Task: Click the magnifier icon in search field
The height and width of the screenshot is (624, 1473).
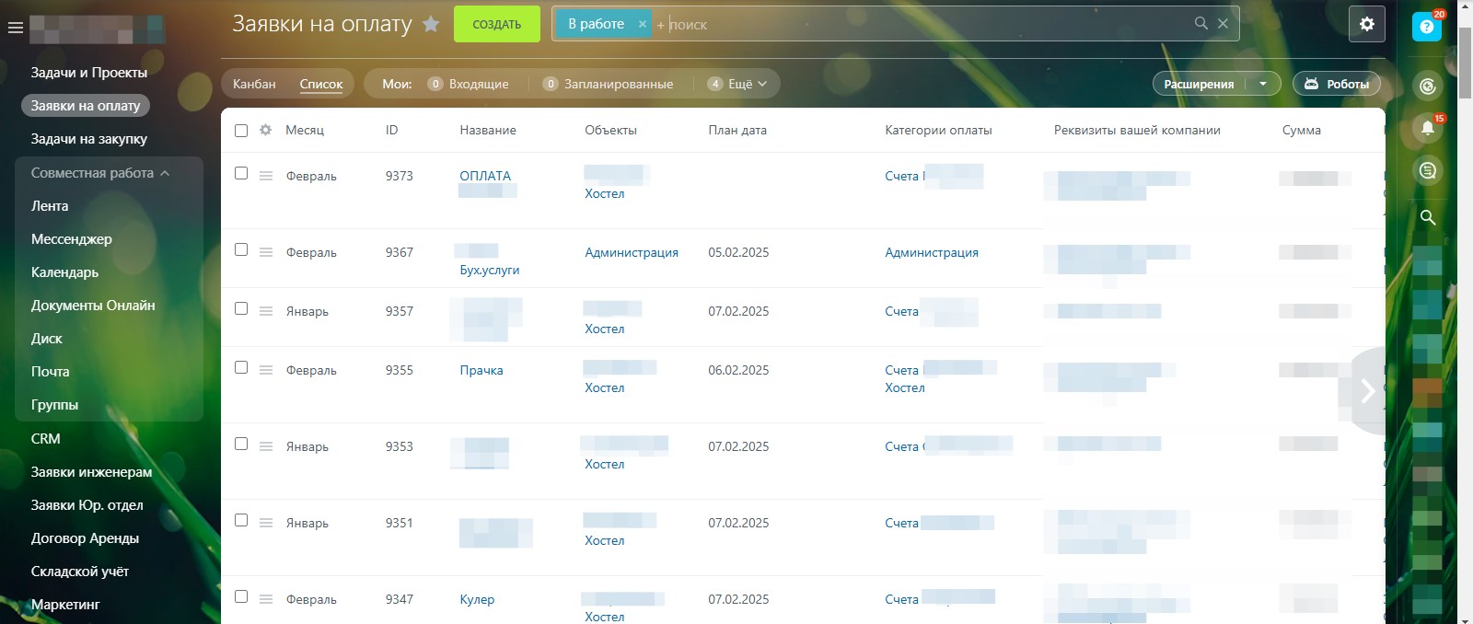Action: point(1200,23)
